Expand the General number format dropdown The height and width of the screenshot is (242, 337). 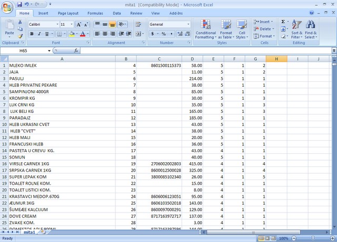pos(189,25)
